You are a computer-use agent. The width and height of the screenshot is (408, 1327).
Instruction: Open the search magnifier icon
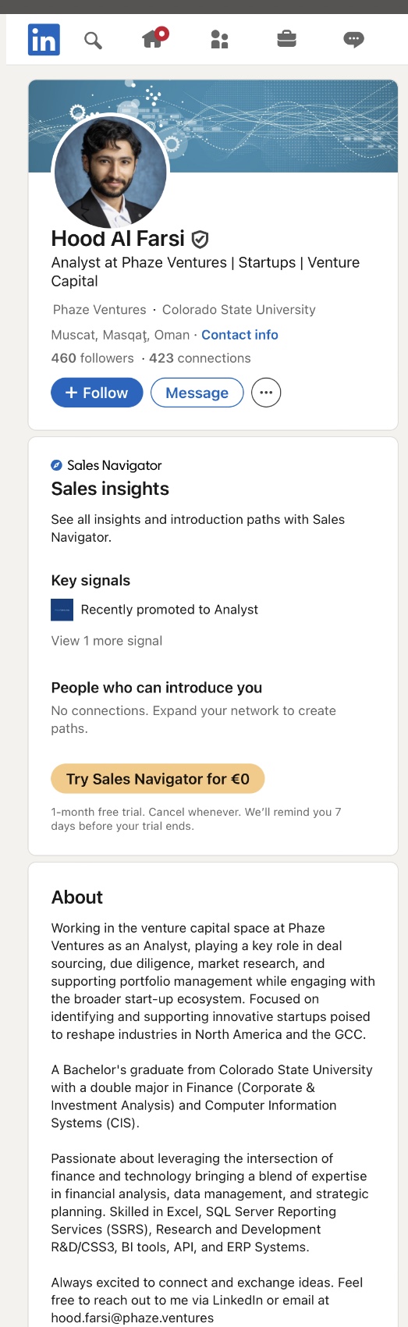tap(93, 40)
